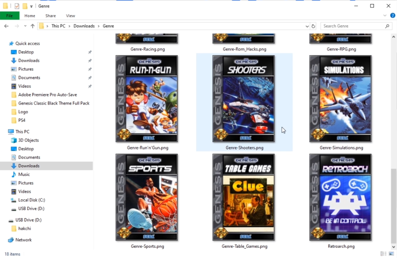The height and width of the screenshot is (258, 397).
Task: Select This PC in the navigation pane
Action: 22,132
